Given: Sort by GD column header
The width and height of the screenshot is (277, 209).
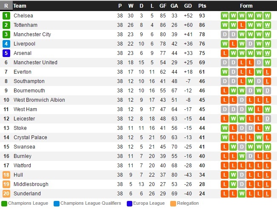Looking at the screenshot, I should 188,6.
